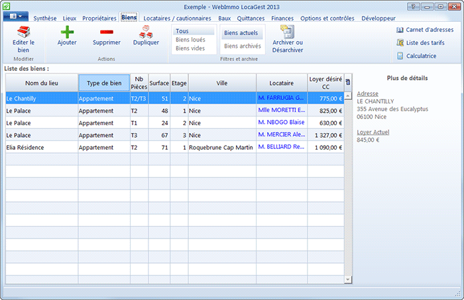Switch to the Locataires / cautionnaires tab
The width and height of the screenshot is (464, 300).
(178, 18)
